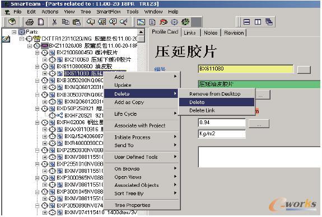
Task: Cascade windows using toolbar icon
Action: (269, 22)
